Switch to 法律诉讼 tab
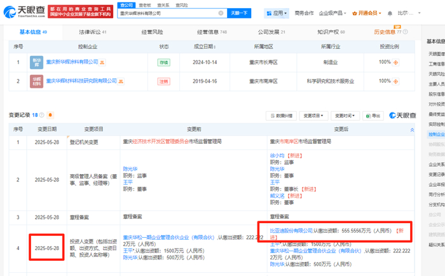The width and height of the screenshot is (445, 276). (93, 32)
